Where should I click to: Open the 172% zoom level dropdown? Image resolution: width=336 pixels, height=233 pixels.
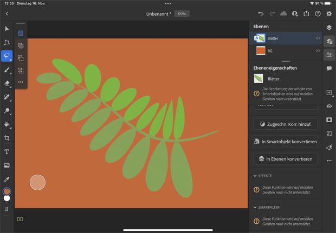click(182, 14)
